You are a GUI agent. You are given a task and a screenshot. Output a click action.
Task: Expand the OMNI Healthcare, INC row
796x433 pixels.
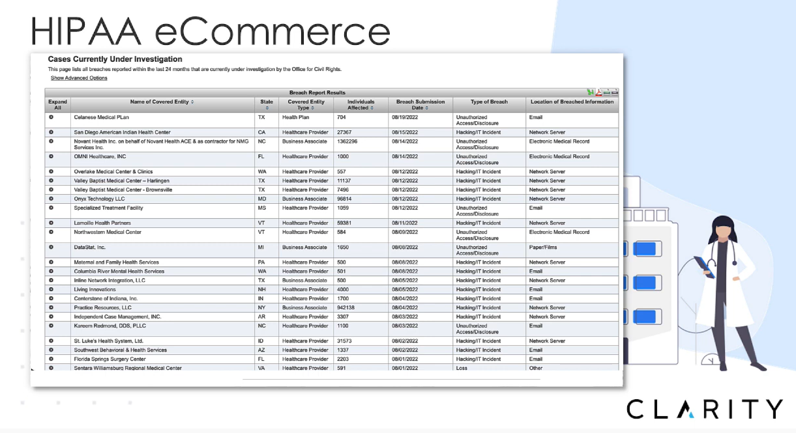(x=51, y=156)
